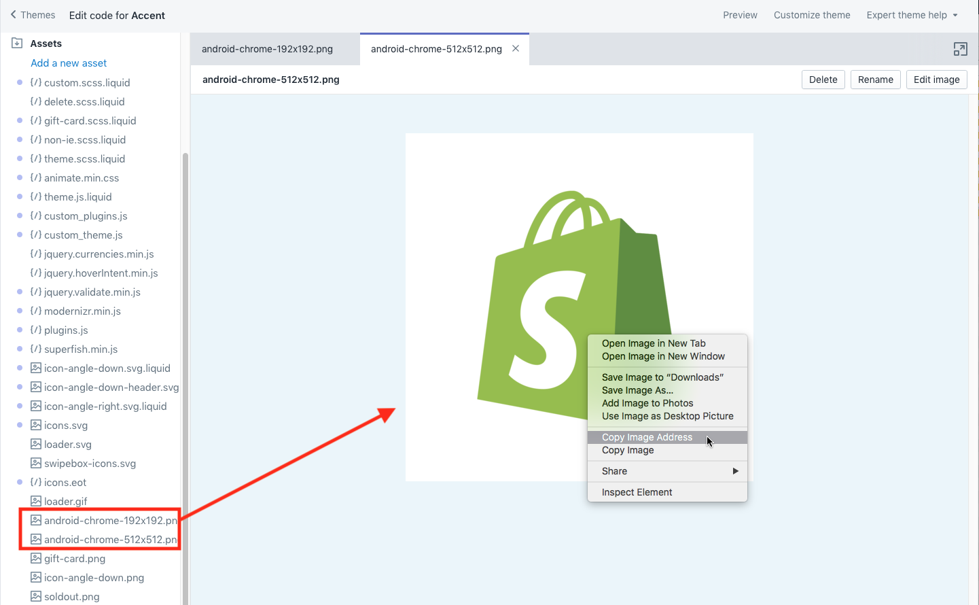Screen dimensions: 979x605
Task: Click the image icon beside loader.svg
Action: click(35, 444)
